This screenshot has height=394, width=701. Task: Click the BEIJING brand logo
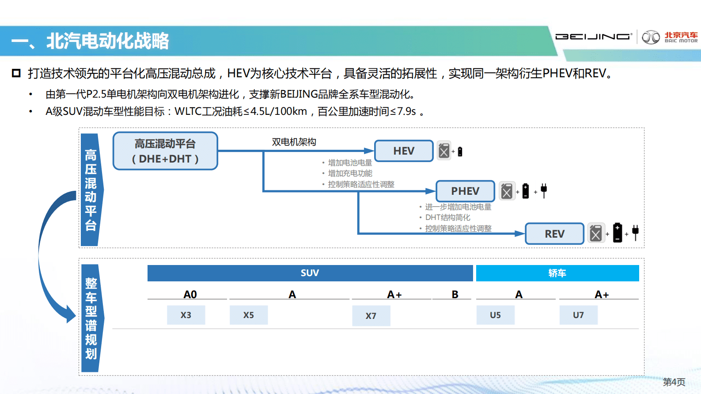[x=593, y=37]
